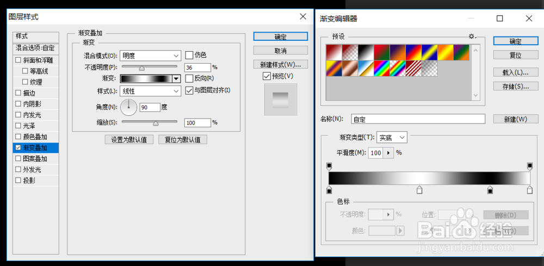This screenshot has width=544, height=266.
Task: Select the black-to-white gradient preset
Action: tap(366, 52)
